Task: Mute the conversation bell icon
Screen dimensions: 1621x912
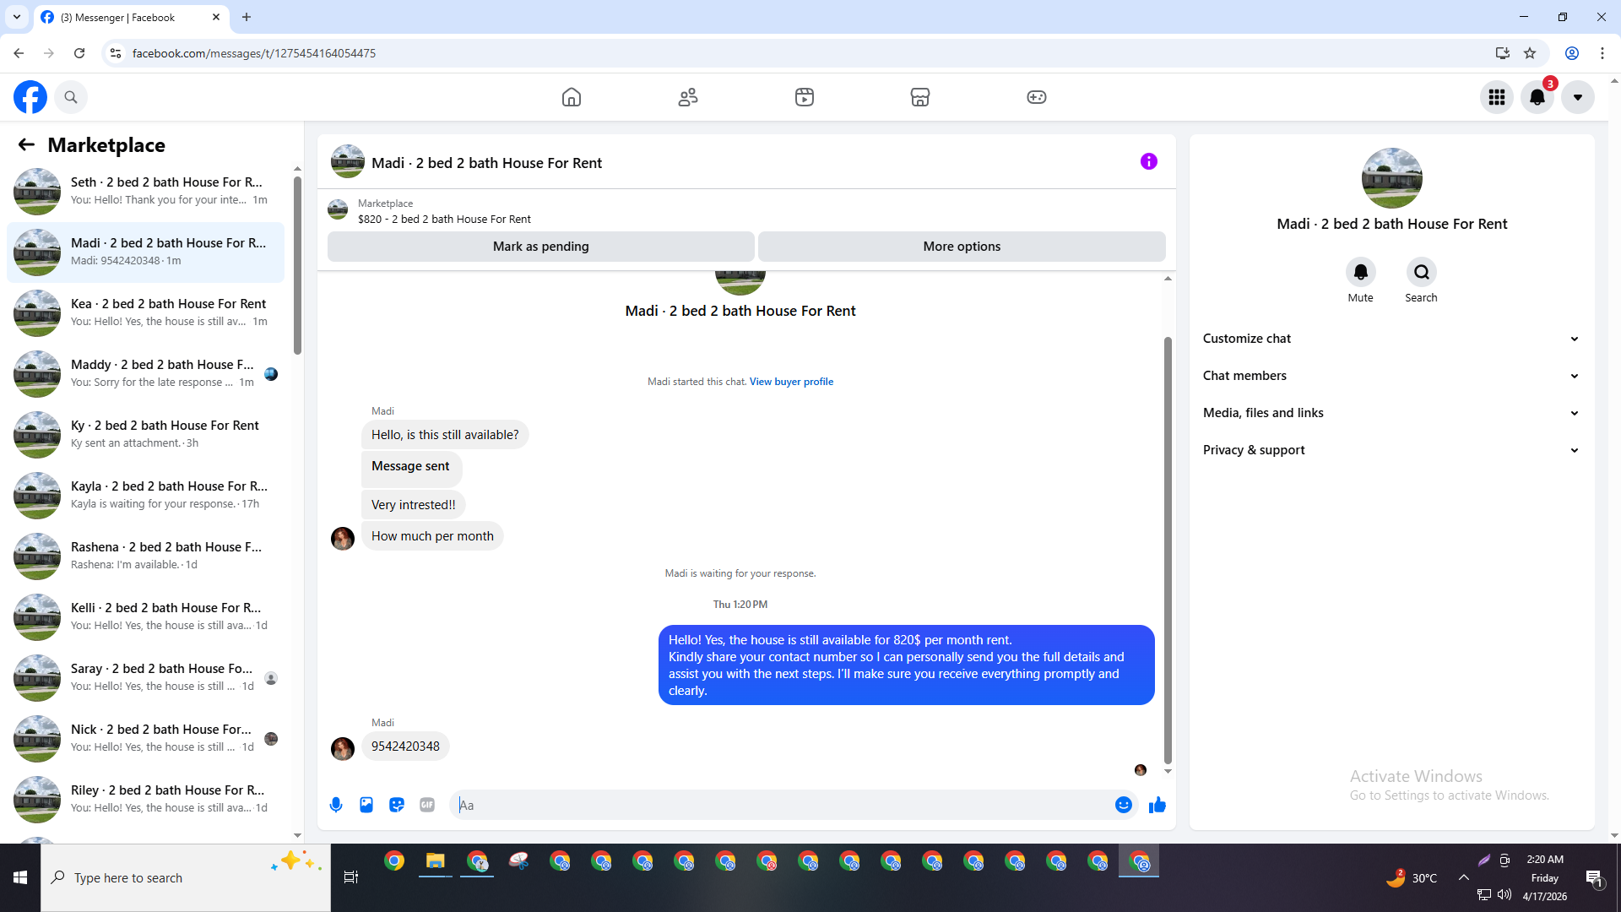Action: (x=1361, y=272)
